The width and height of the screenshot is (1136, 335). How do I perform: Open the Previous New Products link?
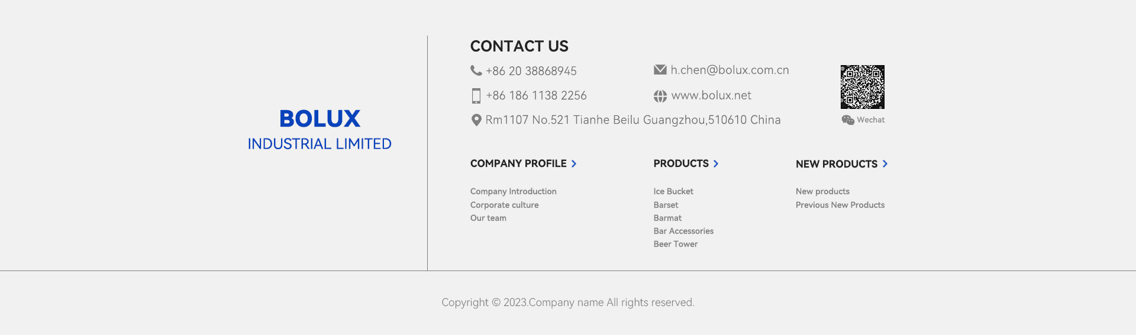[840, 205]
